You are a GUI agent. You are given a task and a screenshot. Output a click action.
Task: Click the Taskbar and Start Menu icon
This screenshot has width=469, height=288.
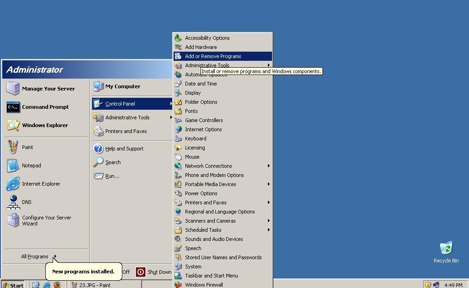pos(178,276)
